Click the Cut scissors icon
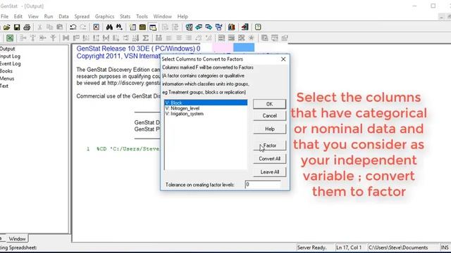 point(39,27)
